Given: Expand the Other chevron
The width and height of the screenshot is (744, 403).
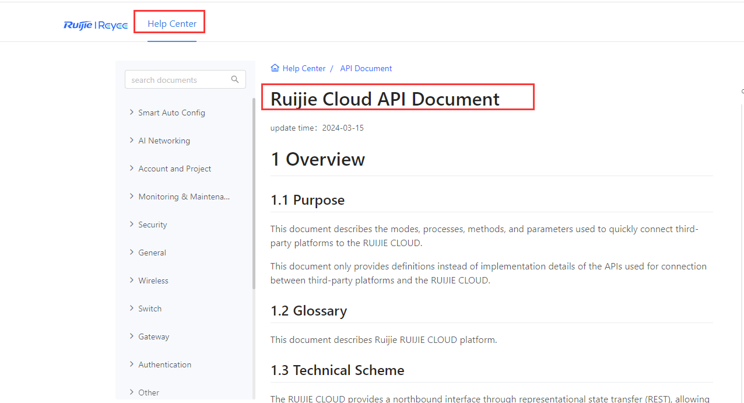Looking at the screenshot, I should [x=132, y=393].
